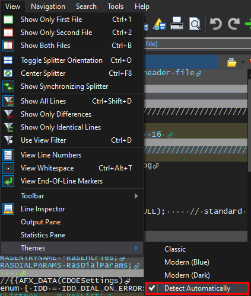Open dropdown arrow beside folder icon
The height and width of the screenshot is (296, 251).
tap(243, 62)
